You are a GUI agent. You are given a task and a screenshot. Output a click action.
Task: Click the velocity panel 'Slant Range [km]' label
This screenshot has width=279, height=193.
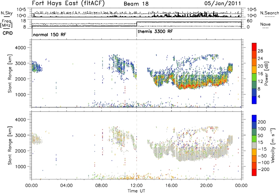(x=10, y=145)
